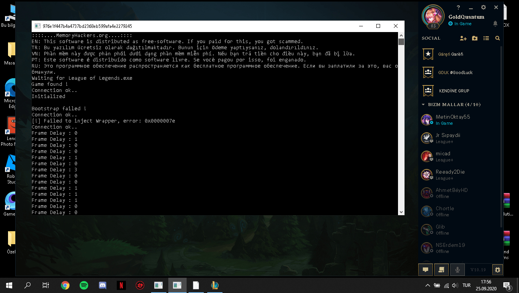Open Netflix from the taskbar
Image resolution: width=519 pixels, height=293 pixels.
click(x=121, y=285)
